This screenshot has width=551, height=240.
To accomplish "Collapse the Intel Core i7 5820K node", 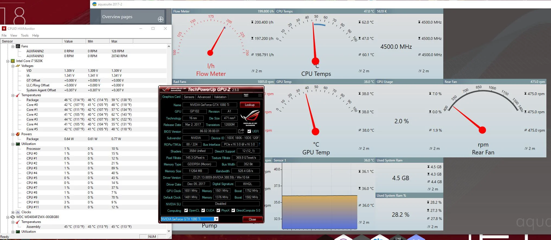I will point(8,61).
